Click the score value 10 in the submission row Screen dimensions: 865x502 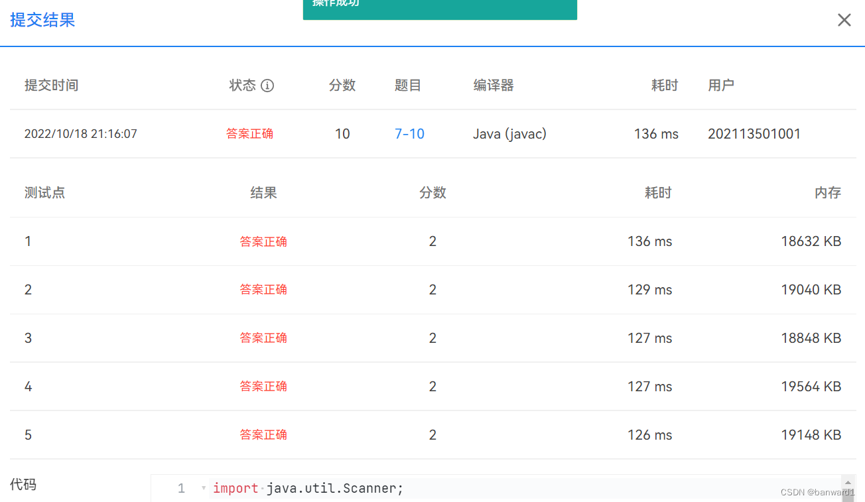[342, 133]
